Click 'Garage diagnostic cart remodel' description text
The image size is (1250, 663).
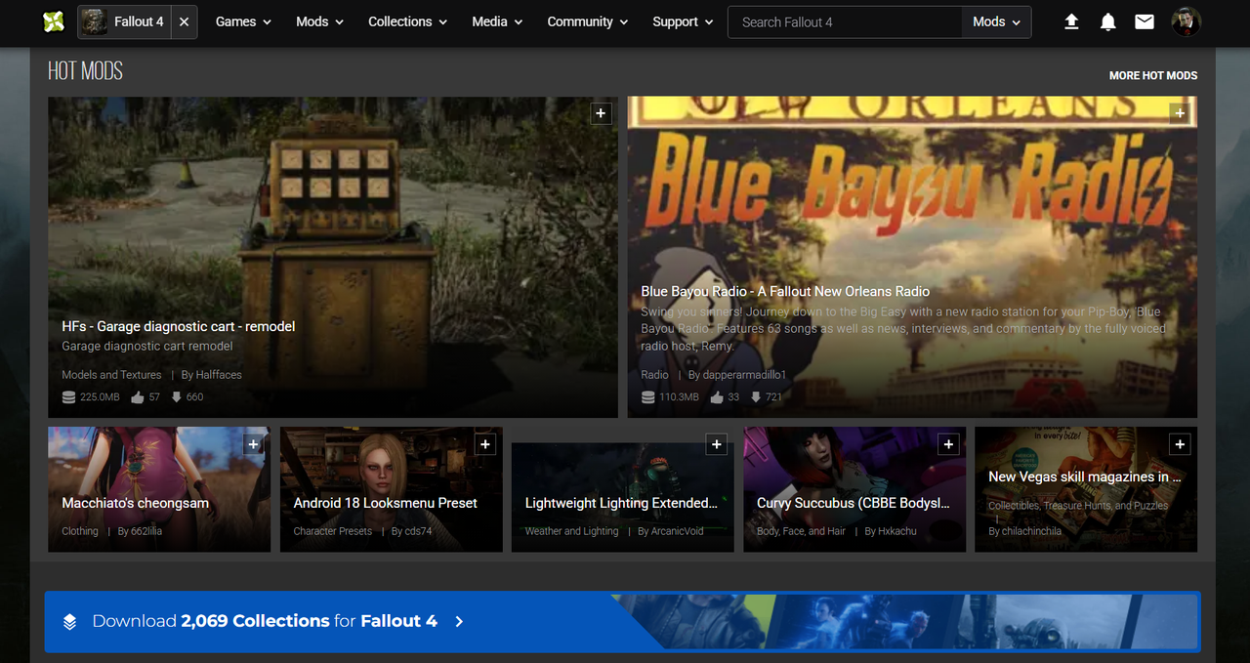[147, 347]
